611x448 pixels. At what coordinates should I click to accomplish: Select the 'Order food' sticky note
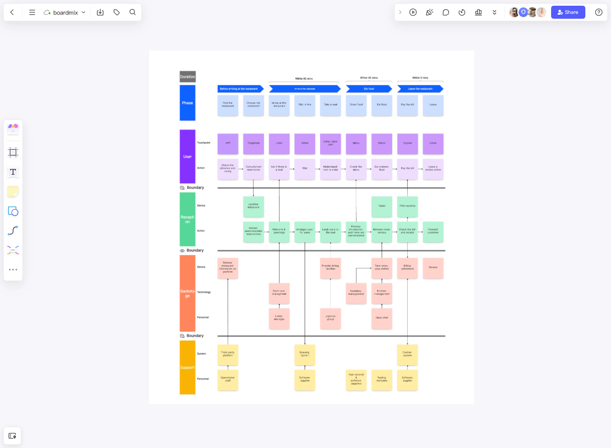click(x=356, y=105)
